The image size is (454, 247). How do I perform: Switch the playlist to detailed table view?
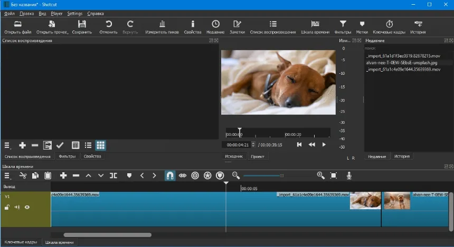pyautogui.click(x=75, y=145)
